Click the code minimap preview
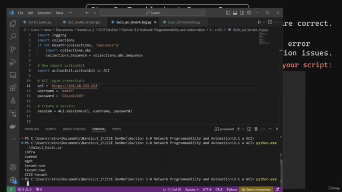The height and width of the screenshot is (192, 342). (265, 38)
